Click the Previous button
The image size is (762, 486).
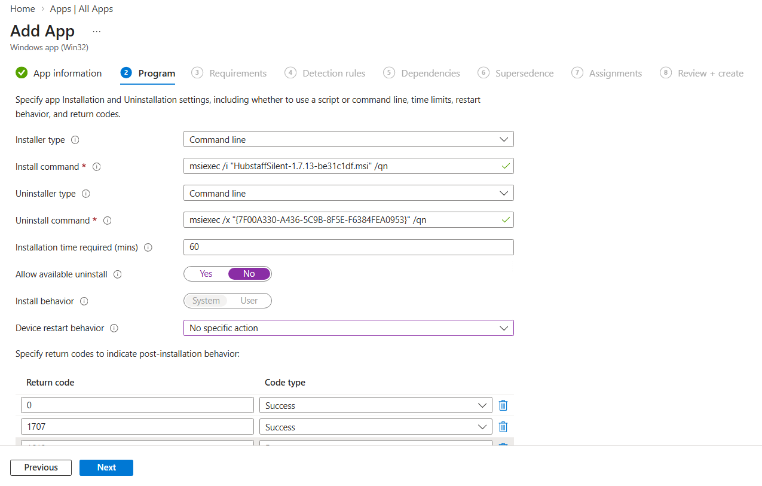(x=41, y=467)
